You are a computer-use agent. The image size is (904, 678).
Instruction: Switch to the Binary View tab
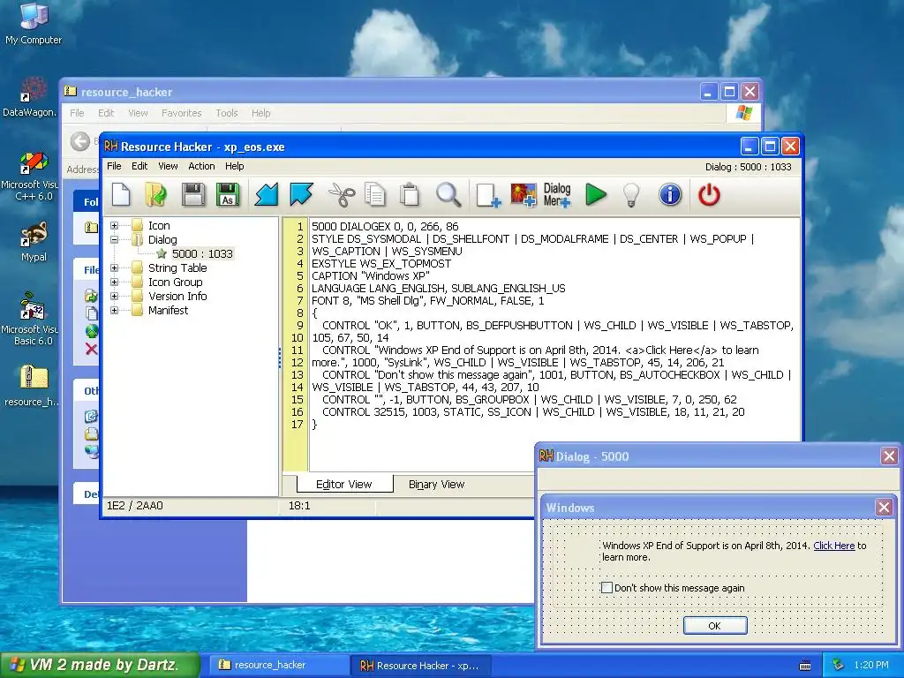(436, 485)
